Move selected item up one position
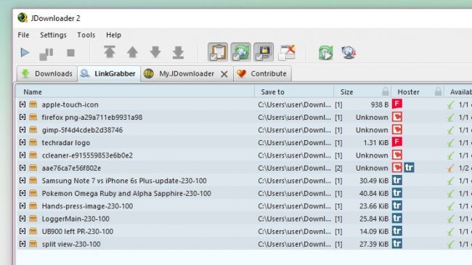This screenshot has height=265, width=472. (x=132, y=52)
